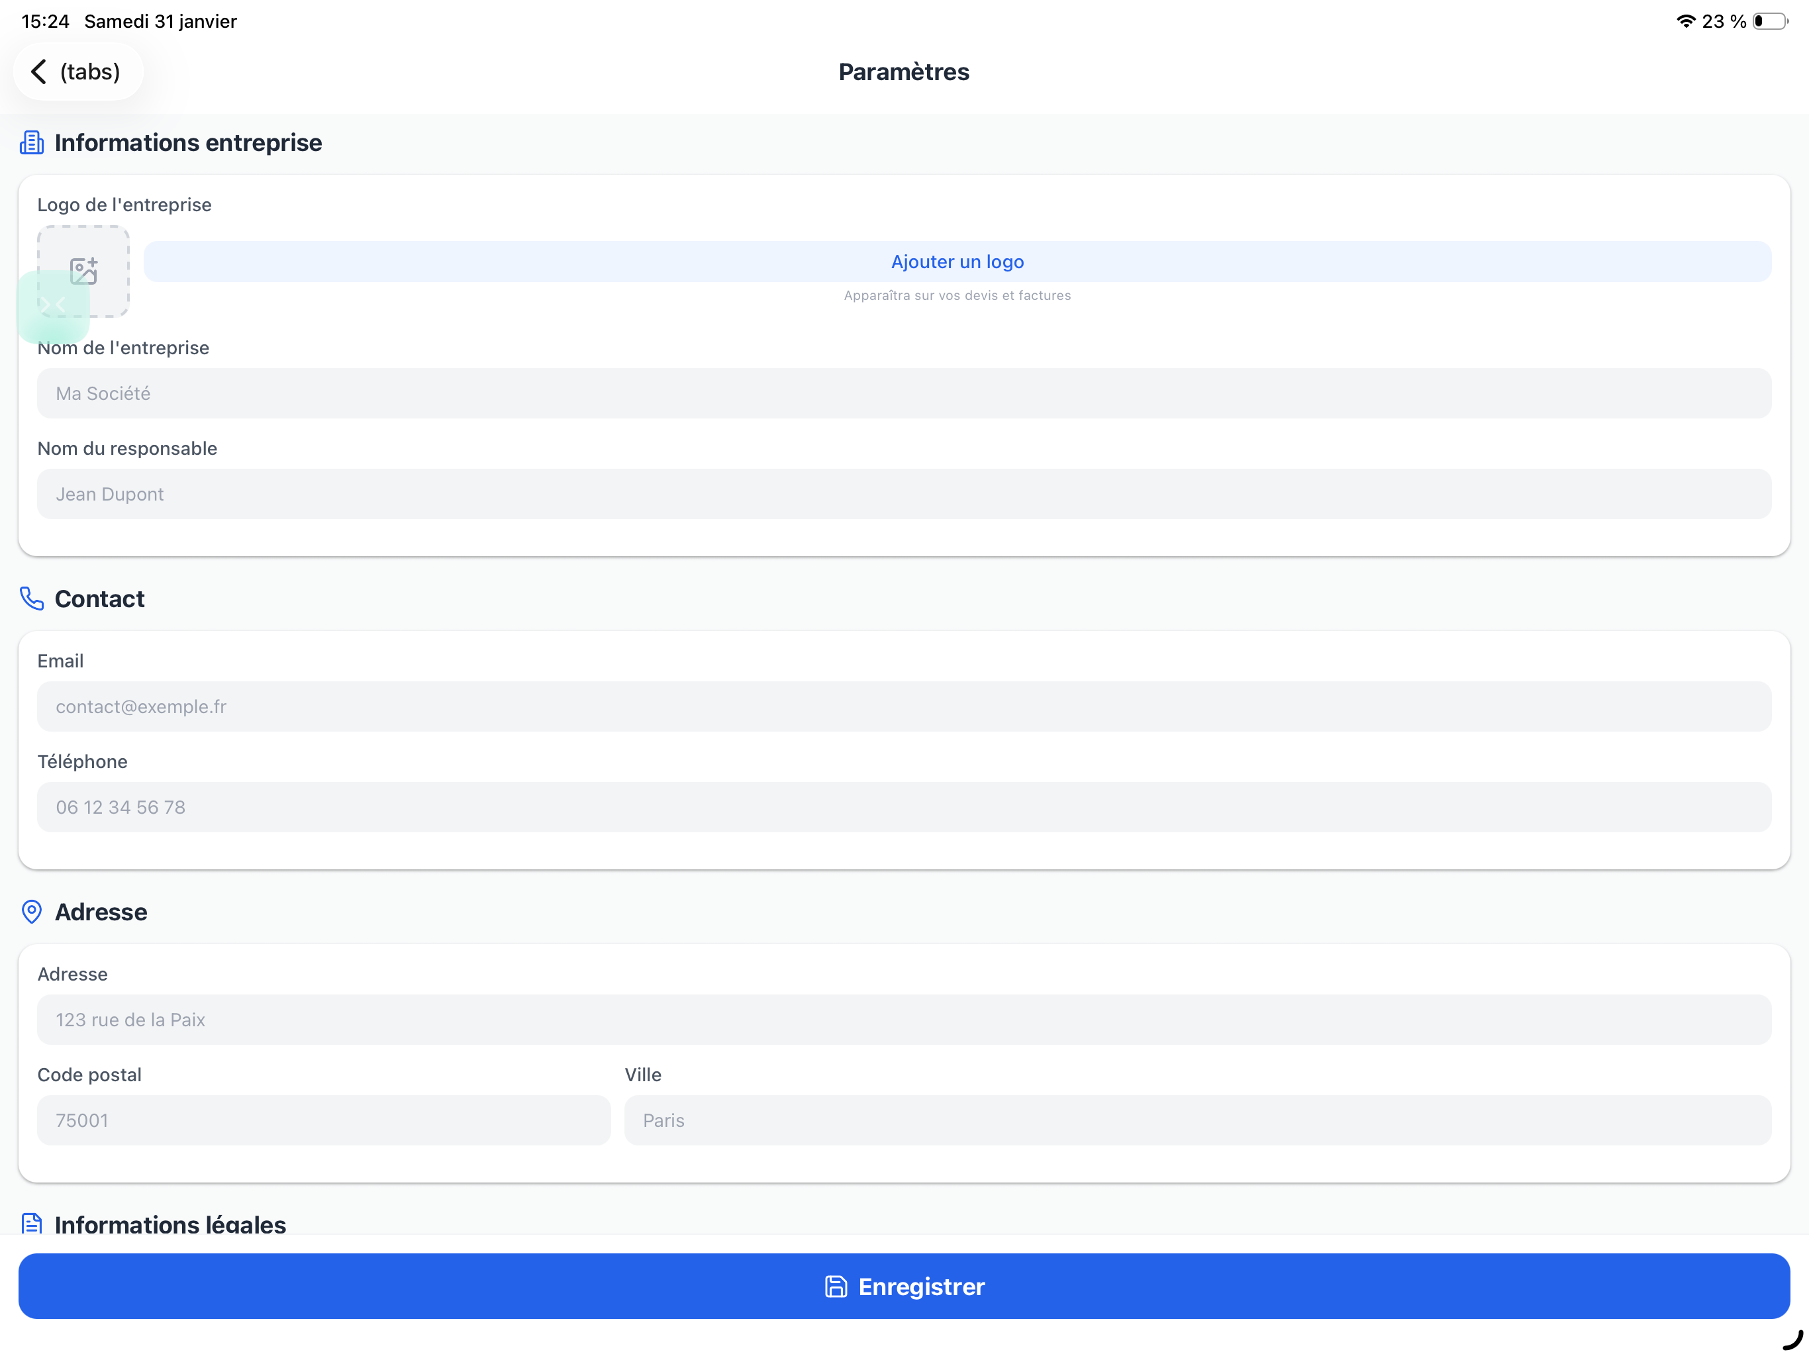Click the Enregistrer save button
The image size is (1809, 1356).
coord(904,1286)
